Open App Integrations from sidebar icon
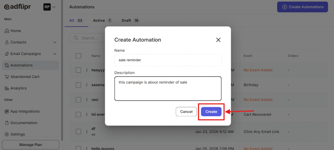 [7, 111]
